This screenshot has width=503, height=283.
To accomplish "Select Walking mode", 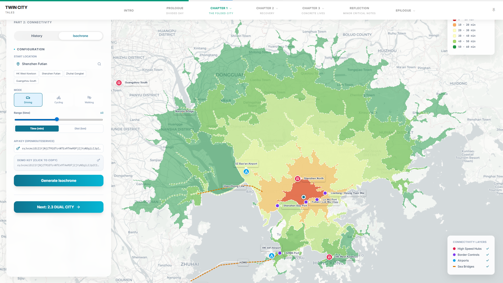I will (x=89, y=100).
